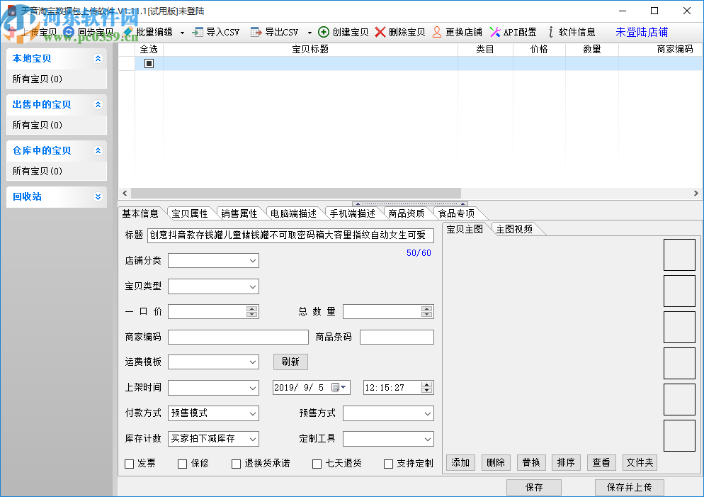Click the 文件夹 button
This screenshot has height=497, width=704.
click(640, 462)
